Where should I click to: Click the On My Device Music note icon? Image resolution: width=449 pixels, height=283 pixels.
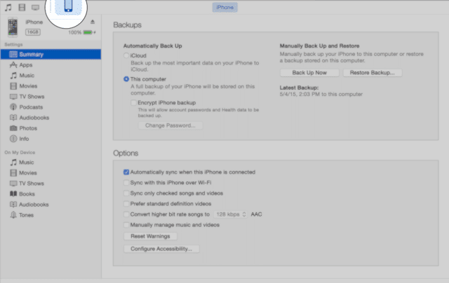[x=13, y=163]
